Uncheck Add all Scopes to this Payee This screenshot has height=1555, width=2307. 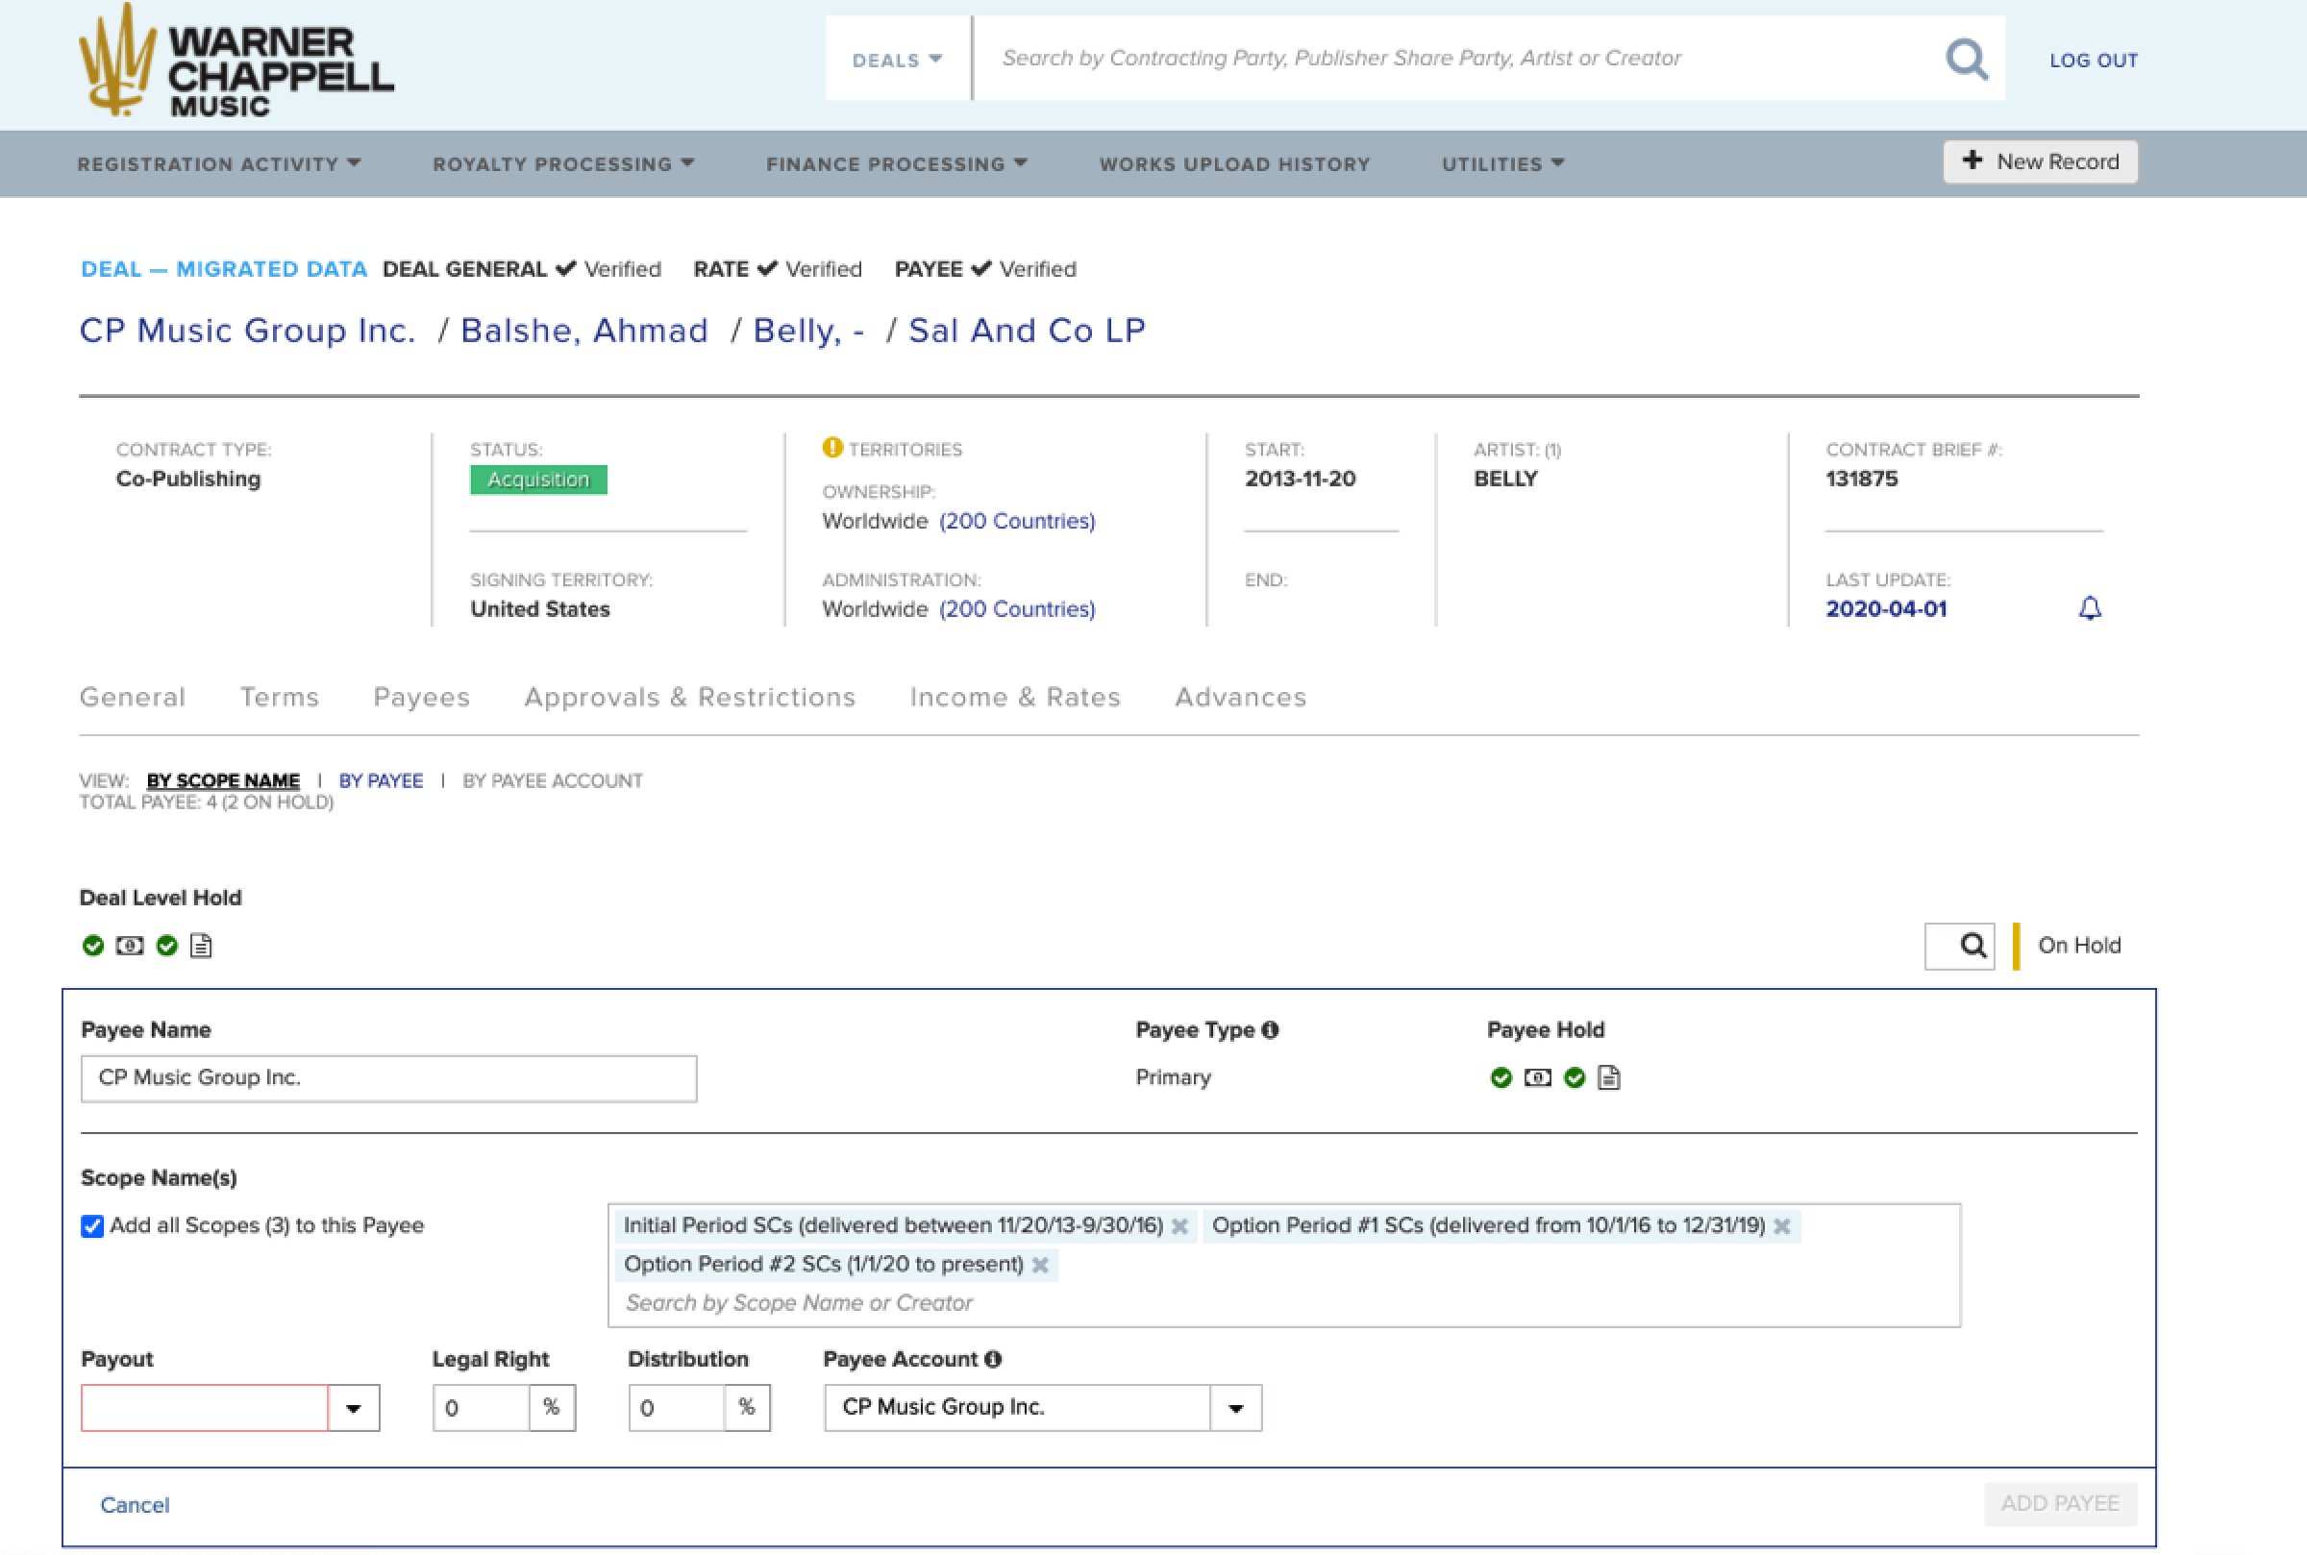92,1225
